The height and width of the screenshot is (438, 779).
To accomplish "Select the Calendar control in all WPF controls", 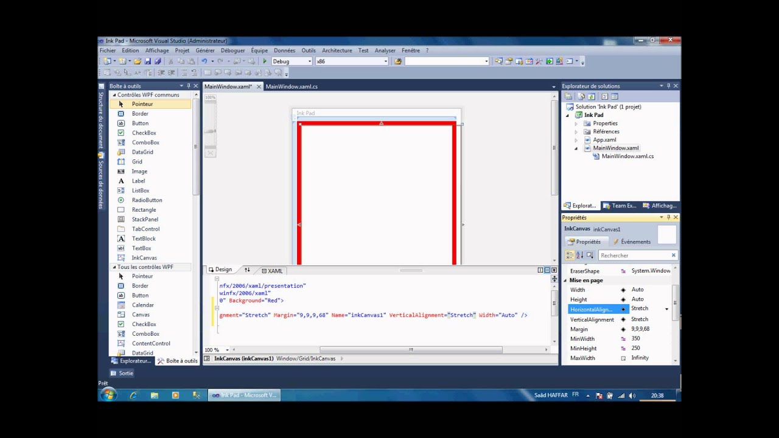I will coord(150,305).
